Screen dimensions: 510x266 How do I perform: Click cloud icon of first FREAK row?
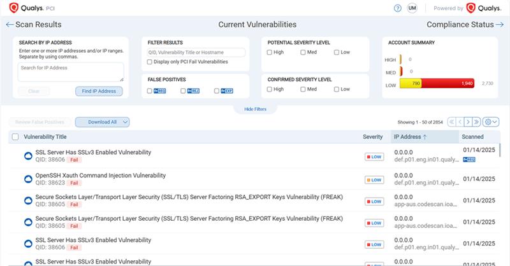pyautogui.click(x=28, y=200)
